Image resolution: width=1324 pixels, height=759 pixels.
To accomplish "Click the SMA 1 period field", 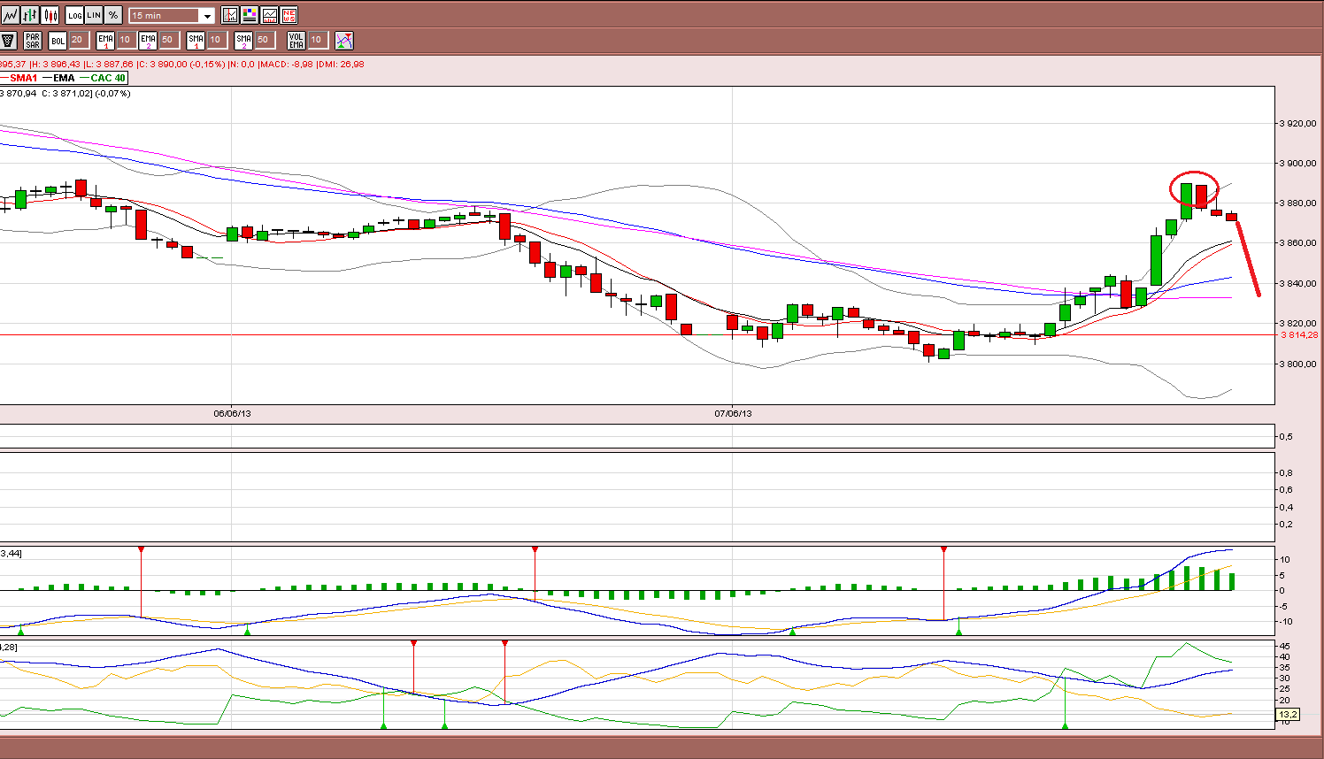I will [x=216, y=40].
